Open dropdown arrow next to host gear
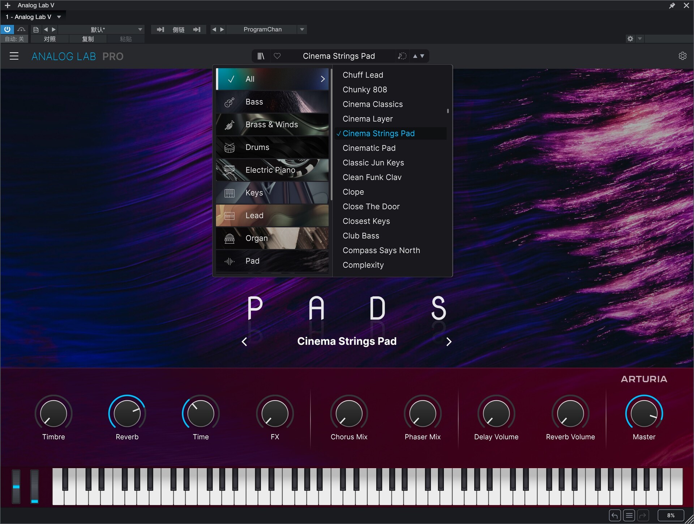The width and height of the screenshot is (694, 524). (x=640, y=39)
